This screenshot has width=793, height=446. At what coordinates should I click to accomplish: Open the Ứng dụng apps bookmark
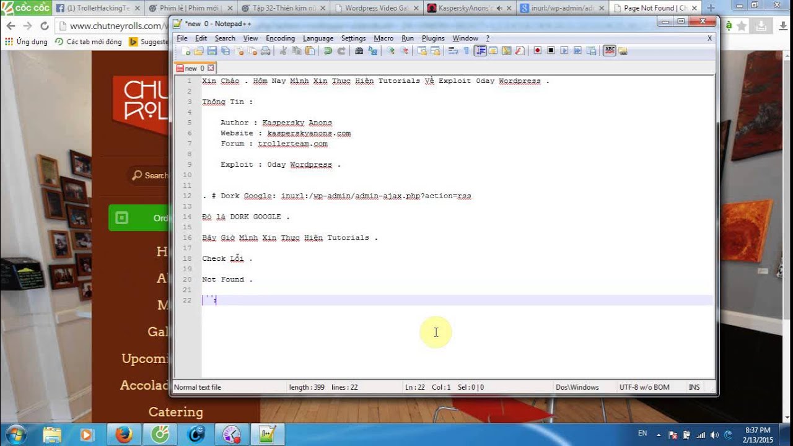[26, 42]
